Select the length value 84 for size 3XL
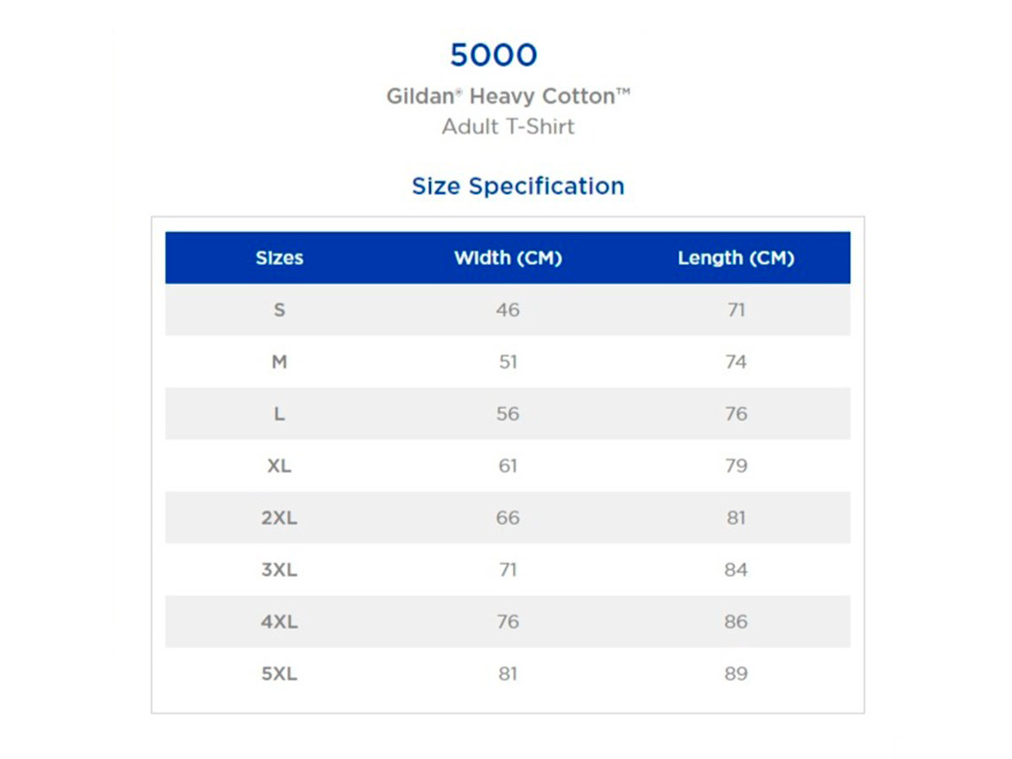This screenshot has height=759, width=1012. 735,570
